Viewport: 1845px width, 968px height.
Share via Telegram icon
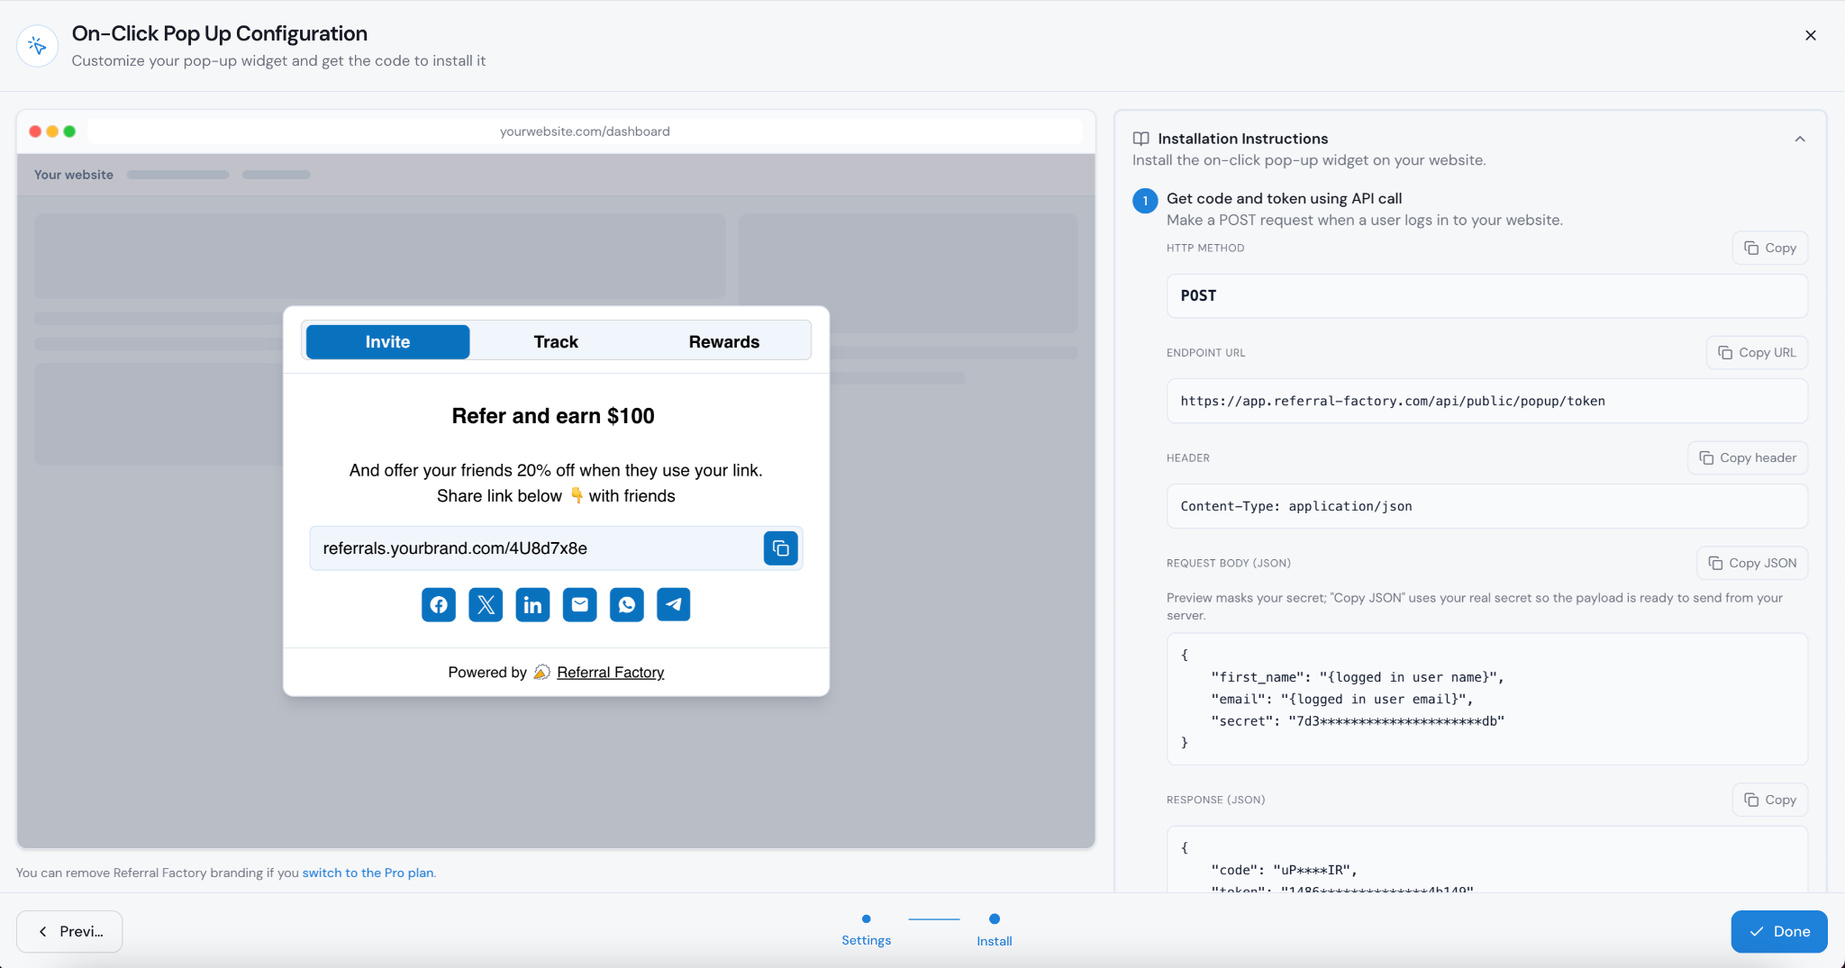(x=673, y=604)
